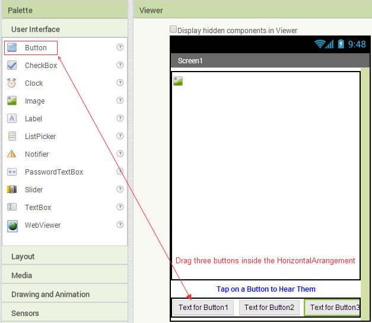Open help for the Button component

click(120, 47)
